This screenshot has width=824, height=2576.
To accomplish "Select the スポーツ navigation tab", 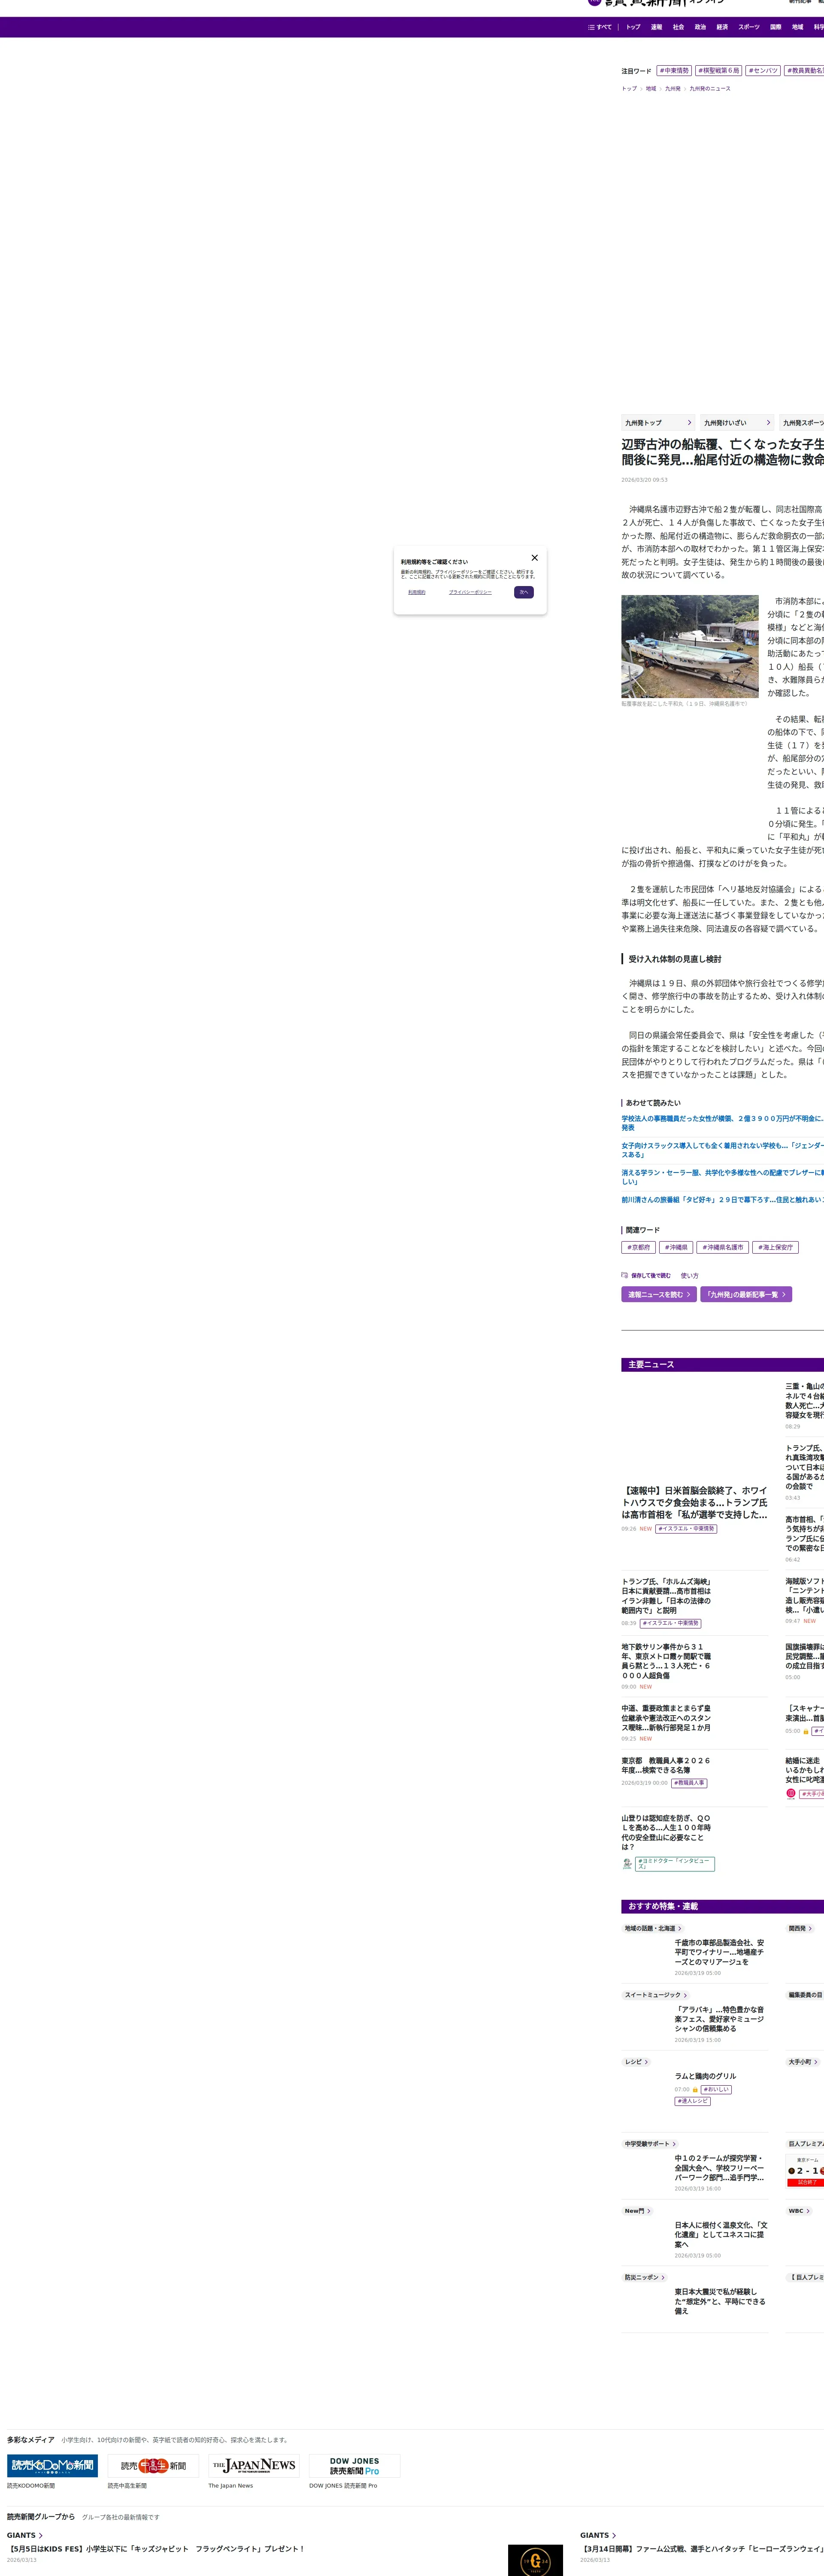I will click(748, 27).
